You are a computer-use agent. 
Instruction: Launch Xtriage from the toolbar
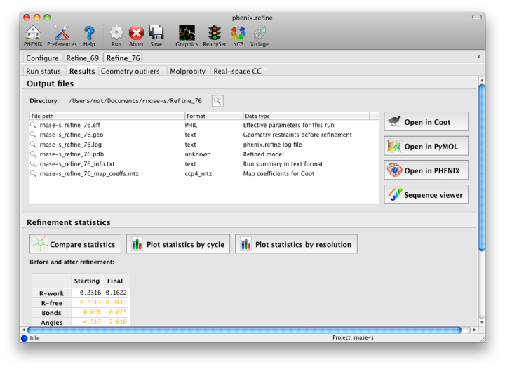click(x=260, y=33)
